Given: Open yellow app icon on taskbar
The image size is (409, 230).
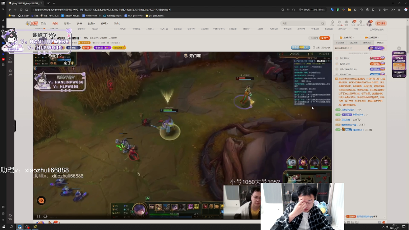Looking at the screenshot, I should click(x=35, y=227).
